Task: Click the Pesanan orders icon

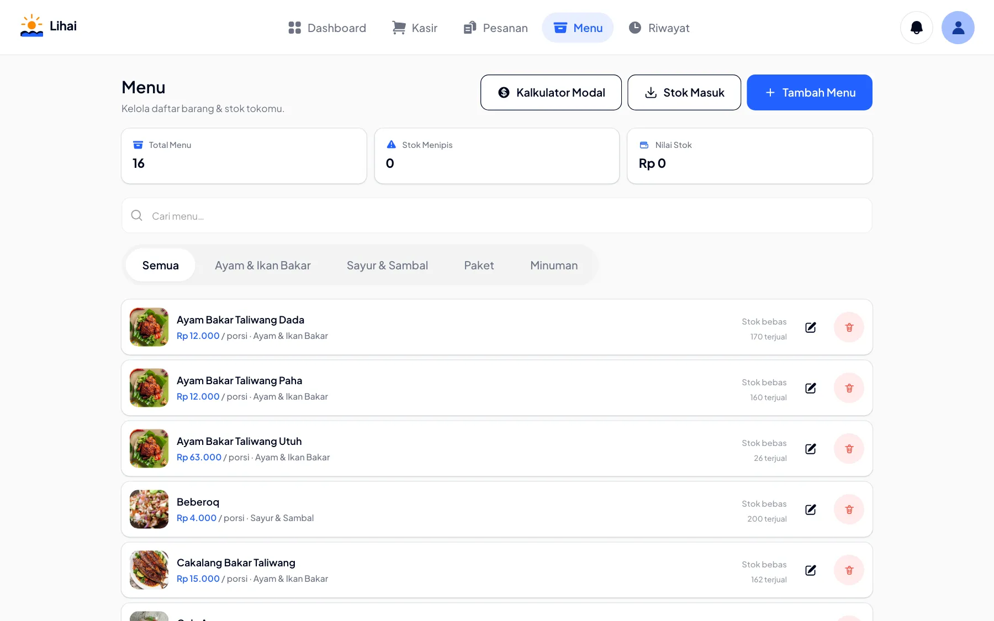Action: pos(470,28)
